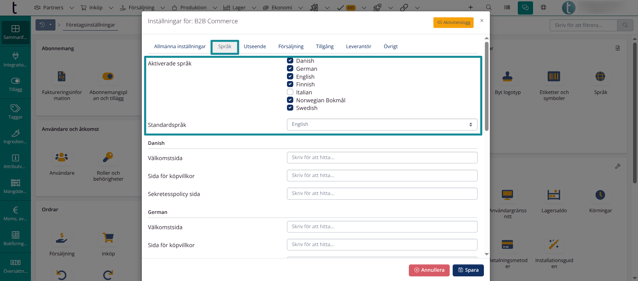Screen dimensions: 638x281
Task: Open the Aktivitetslogg button
Action: point(453,22)
